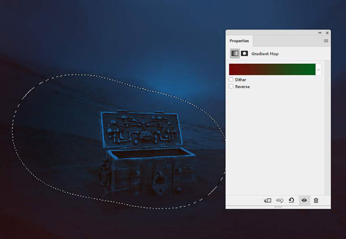
Task: Select the layer mask icon
Action: (x=244, y=53)
